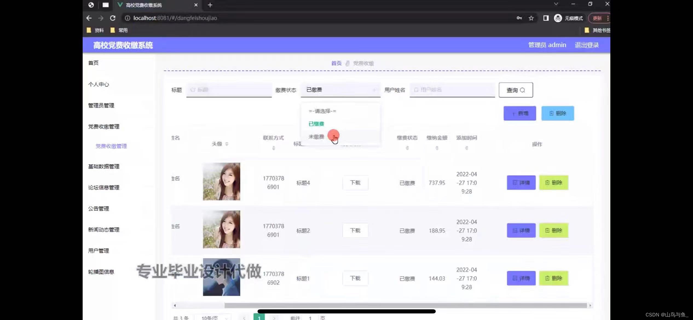Delete the 标题2 row

[554, 231]
